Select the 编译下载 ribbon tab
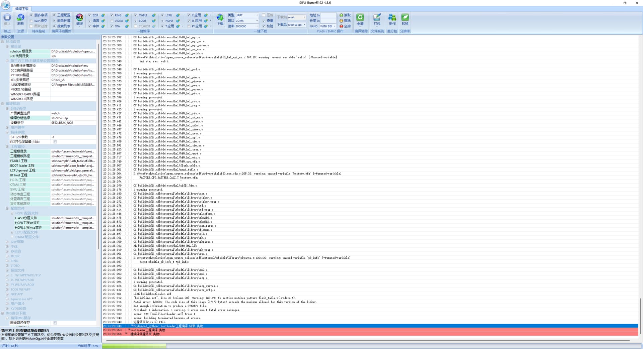 22,9
